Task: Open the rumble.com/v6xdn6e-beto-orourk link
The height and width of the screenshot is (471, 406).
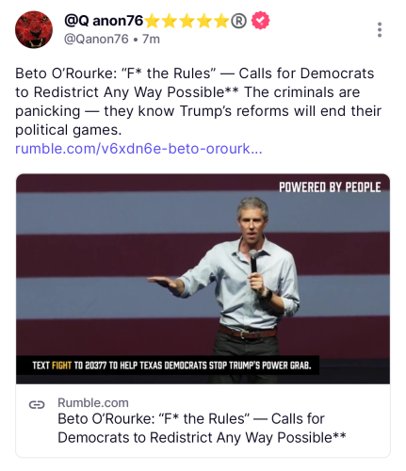Action: tap(138, 149)
